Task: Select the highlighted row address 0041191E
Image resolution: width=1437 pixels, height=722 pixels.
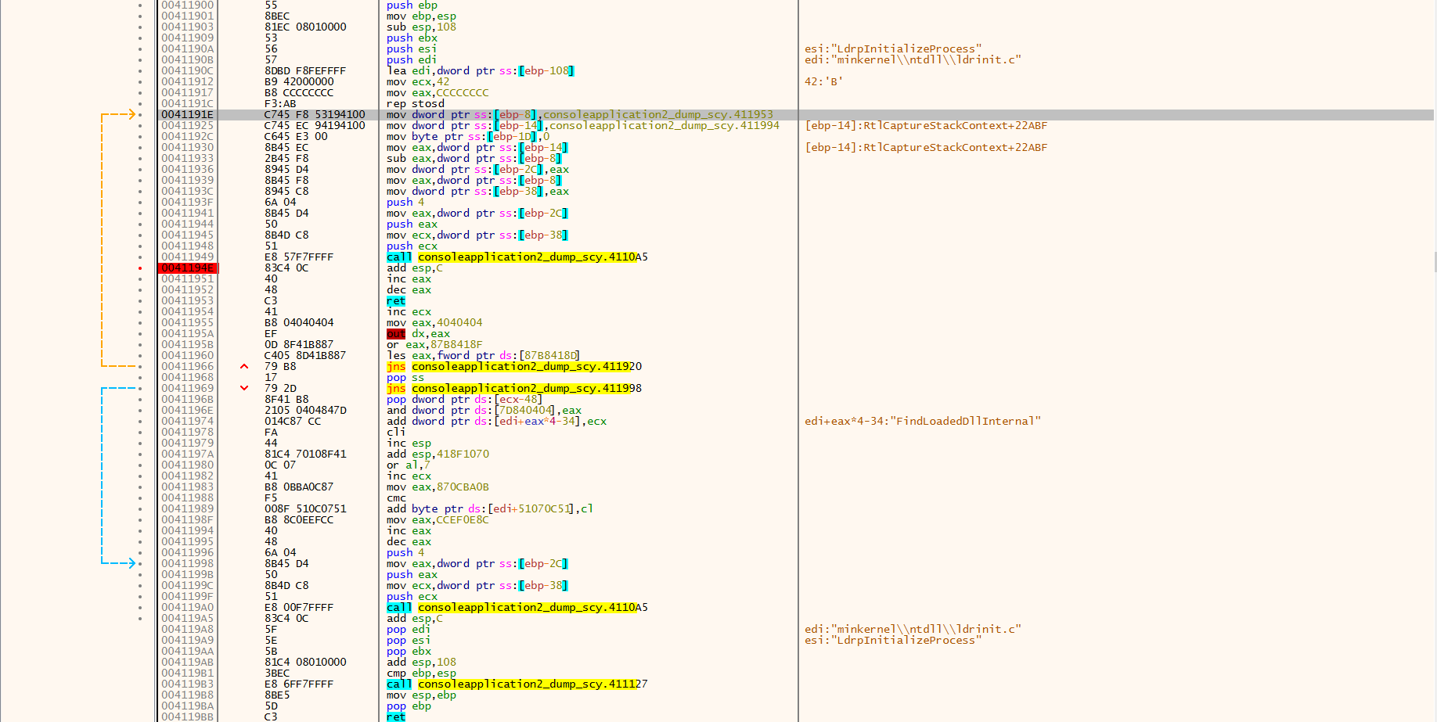Action: pyautogui.click(x=188, y=115)
